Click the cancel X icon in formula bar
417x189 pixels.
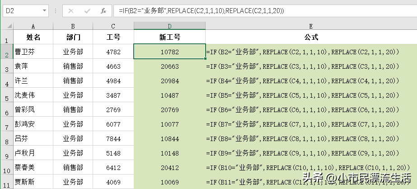tap(71, 11)
